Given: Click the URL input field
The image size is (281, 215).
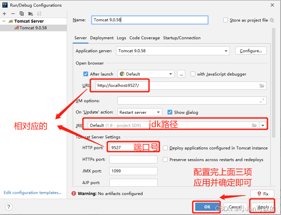Looking at the screenshot, I should point(181,86).
